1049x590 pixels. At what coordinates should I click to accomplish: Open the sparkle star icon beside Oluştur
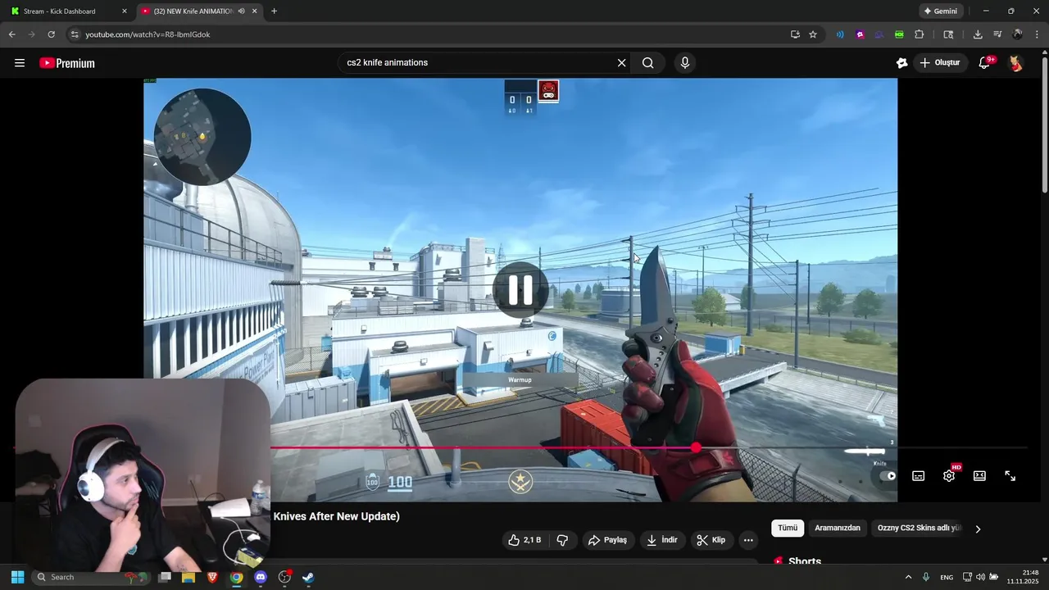pyautogui.click(x=901, y=63)
